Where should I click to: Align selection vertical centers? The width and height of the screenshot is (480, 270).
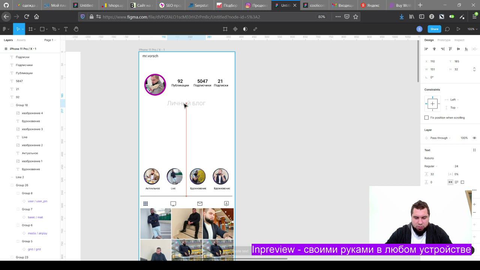click(458, 49)
